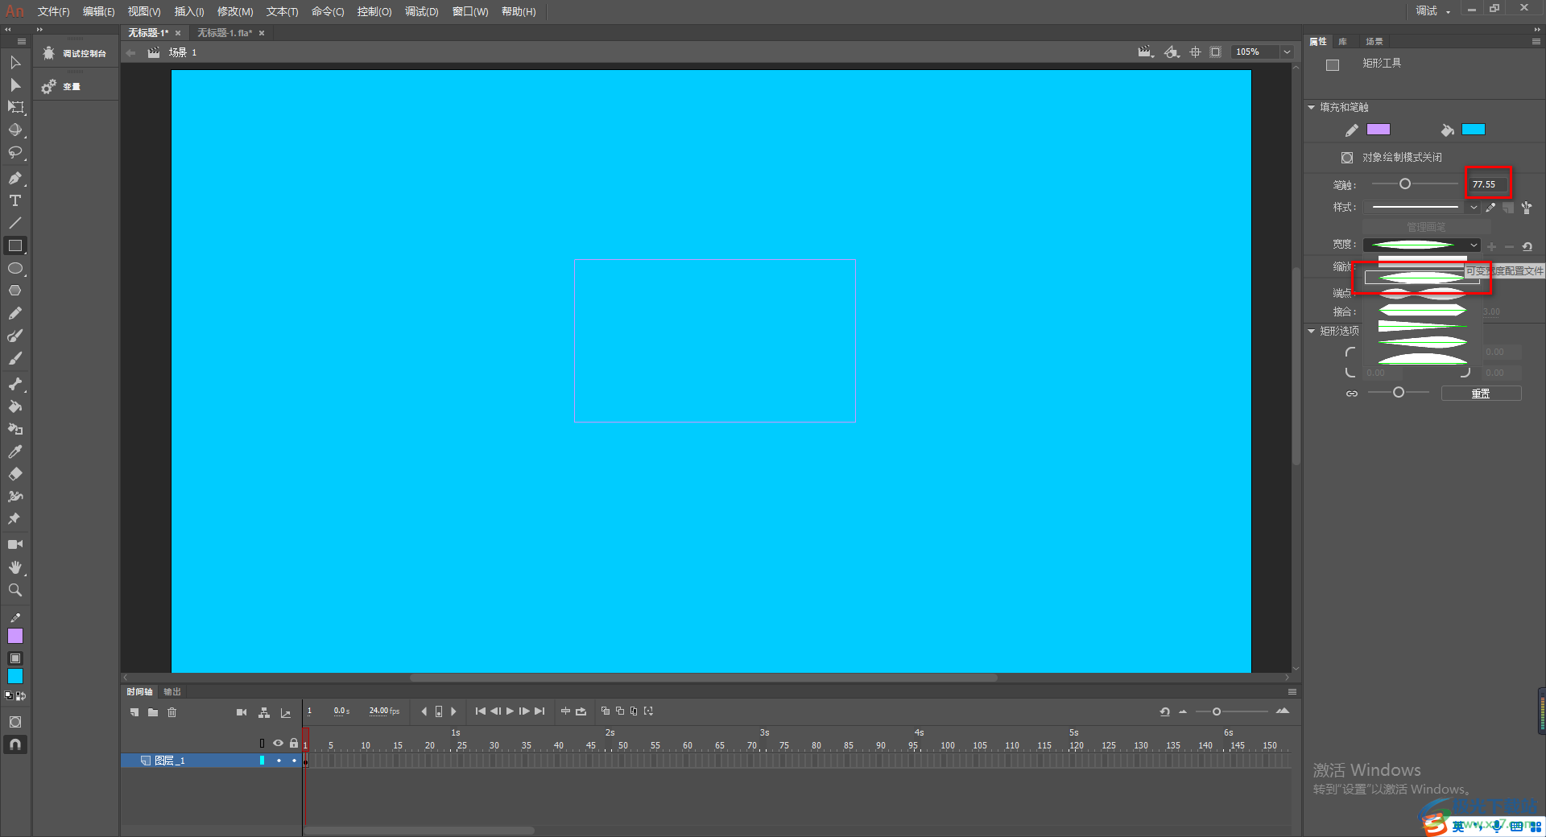Image resolution: width=1546 pixels, height=837 pixels.
Task: Select the Line tool
Action: click(15, 223)
